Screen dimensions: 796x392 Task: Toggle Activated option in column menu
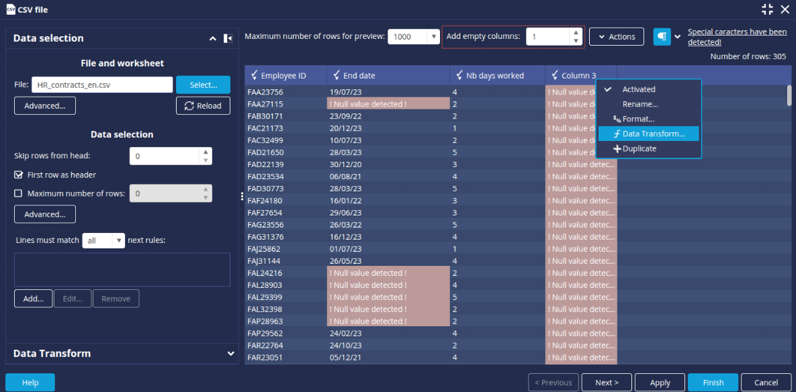638,89
